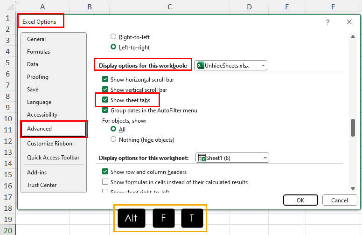
Task: Open the UnhideSheets.xlsx workbook dropdown
Action: [230, 66]
